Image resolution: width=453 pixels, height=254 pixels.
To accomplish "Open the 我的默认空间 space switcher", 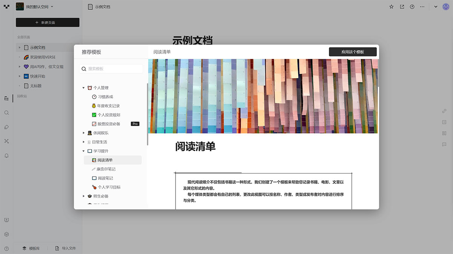I will (x=38, y=6).
